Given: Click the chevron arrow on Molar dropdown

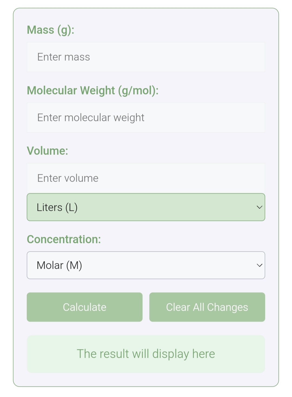Looking at the screenshot, I should pos(259,265).
